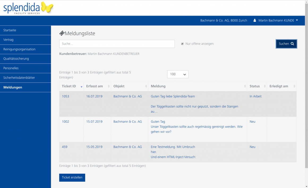This screenshot has height=188, width=308.
Task: Click the date 16.07.2019
Action: click(x=94, y=96)
